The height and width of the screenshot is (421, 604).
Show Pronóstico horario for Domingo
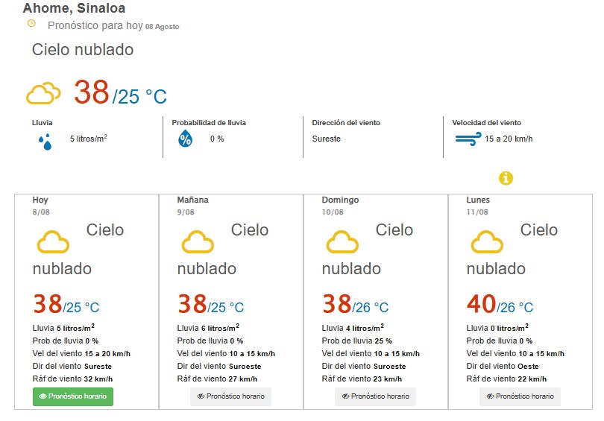point(375,396)
